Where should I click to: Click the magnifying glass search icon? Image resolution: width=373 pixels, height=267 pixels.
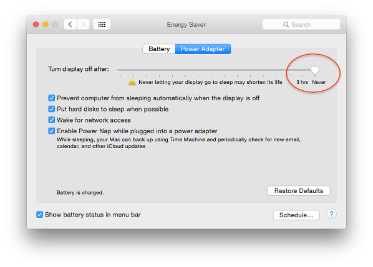(x=286, y=25)
